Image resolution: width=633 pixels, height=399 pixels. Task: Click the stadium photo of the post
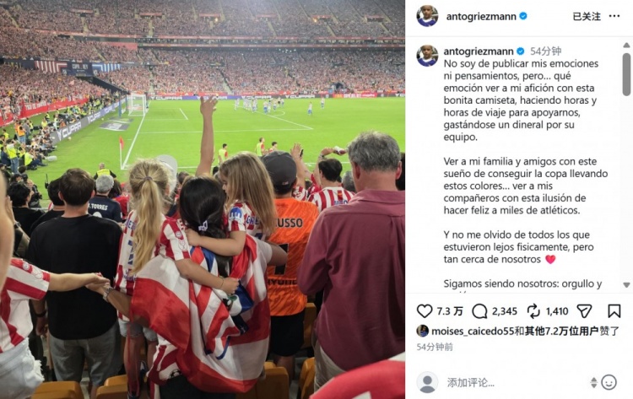click(x=203, y=199)
